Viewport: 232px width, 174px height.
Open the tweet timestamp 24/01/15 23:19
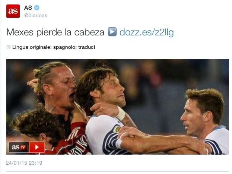24,163
